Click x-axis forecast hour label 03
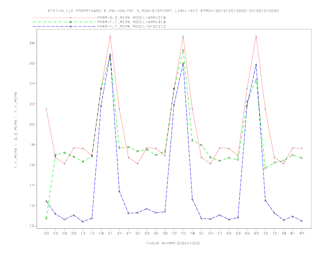 coord(55,233)
